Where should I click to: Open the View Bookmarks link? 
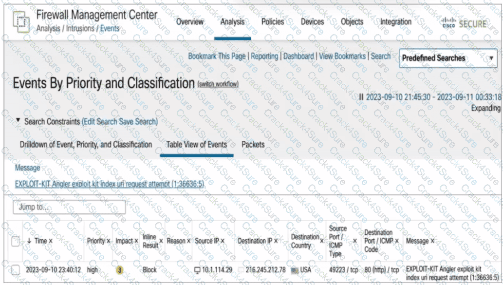(342, 56)
